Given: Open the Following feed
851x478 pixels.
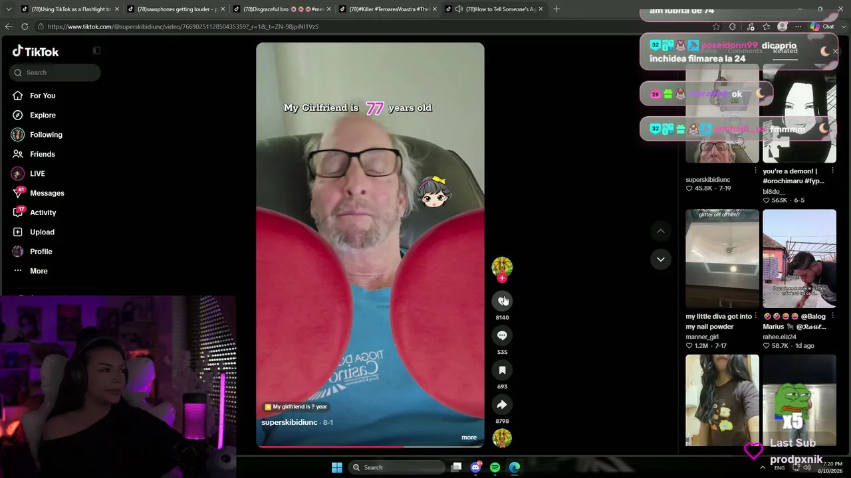Looking at the screenshot, I should (46, 135).
